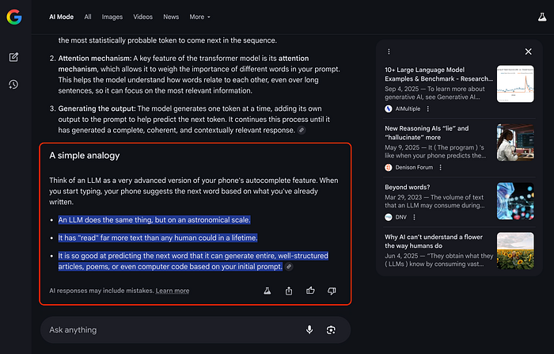The width and height of the screenshot is (554, 354).
Task: Click the flask icon below the response
Action: (x=268, y=291)
